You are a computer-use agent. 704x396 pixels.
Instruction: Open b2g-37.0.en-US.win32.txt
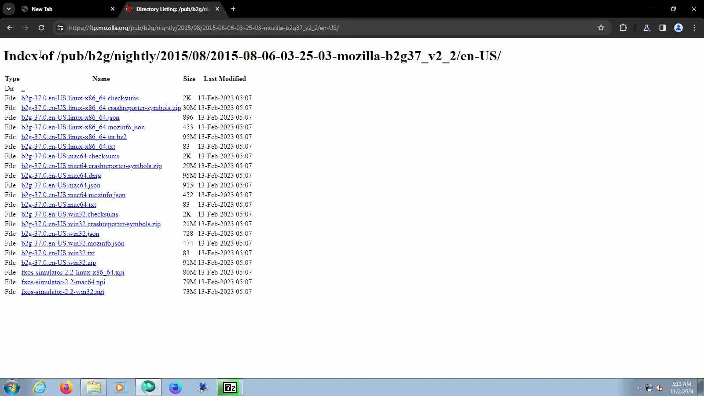58,253
